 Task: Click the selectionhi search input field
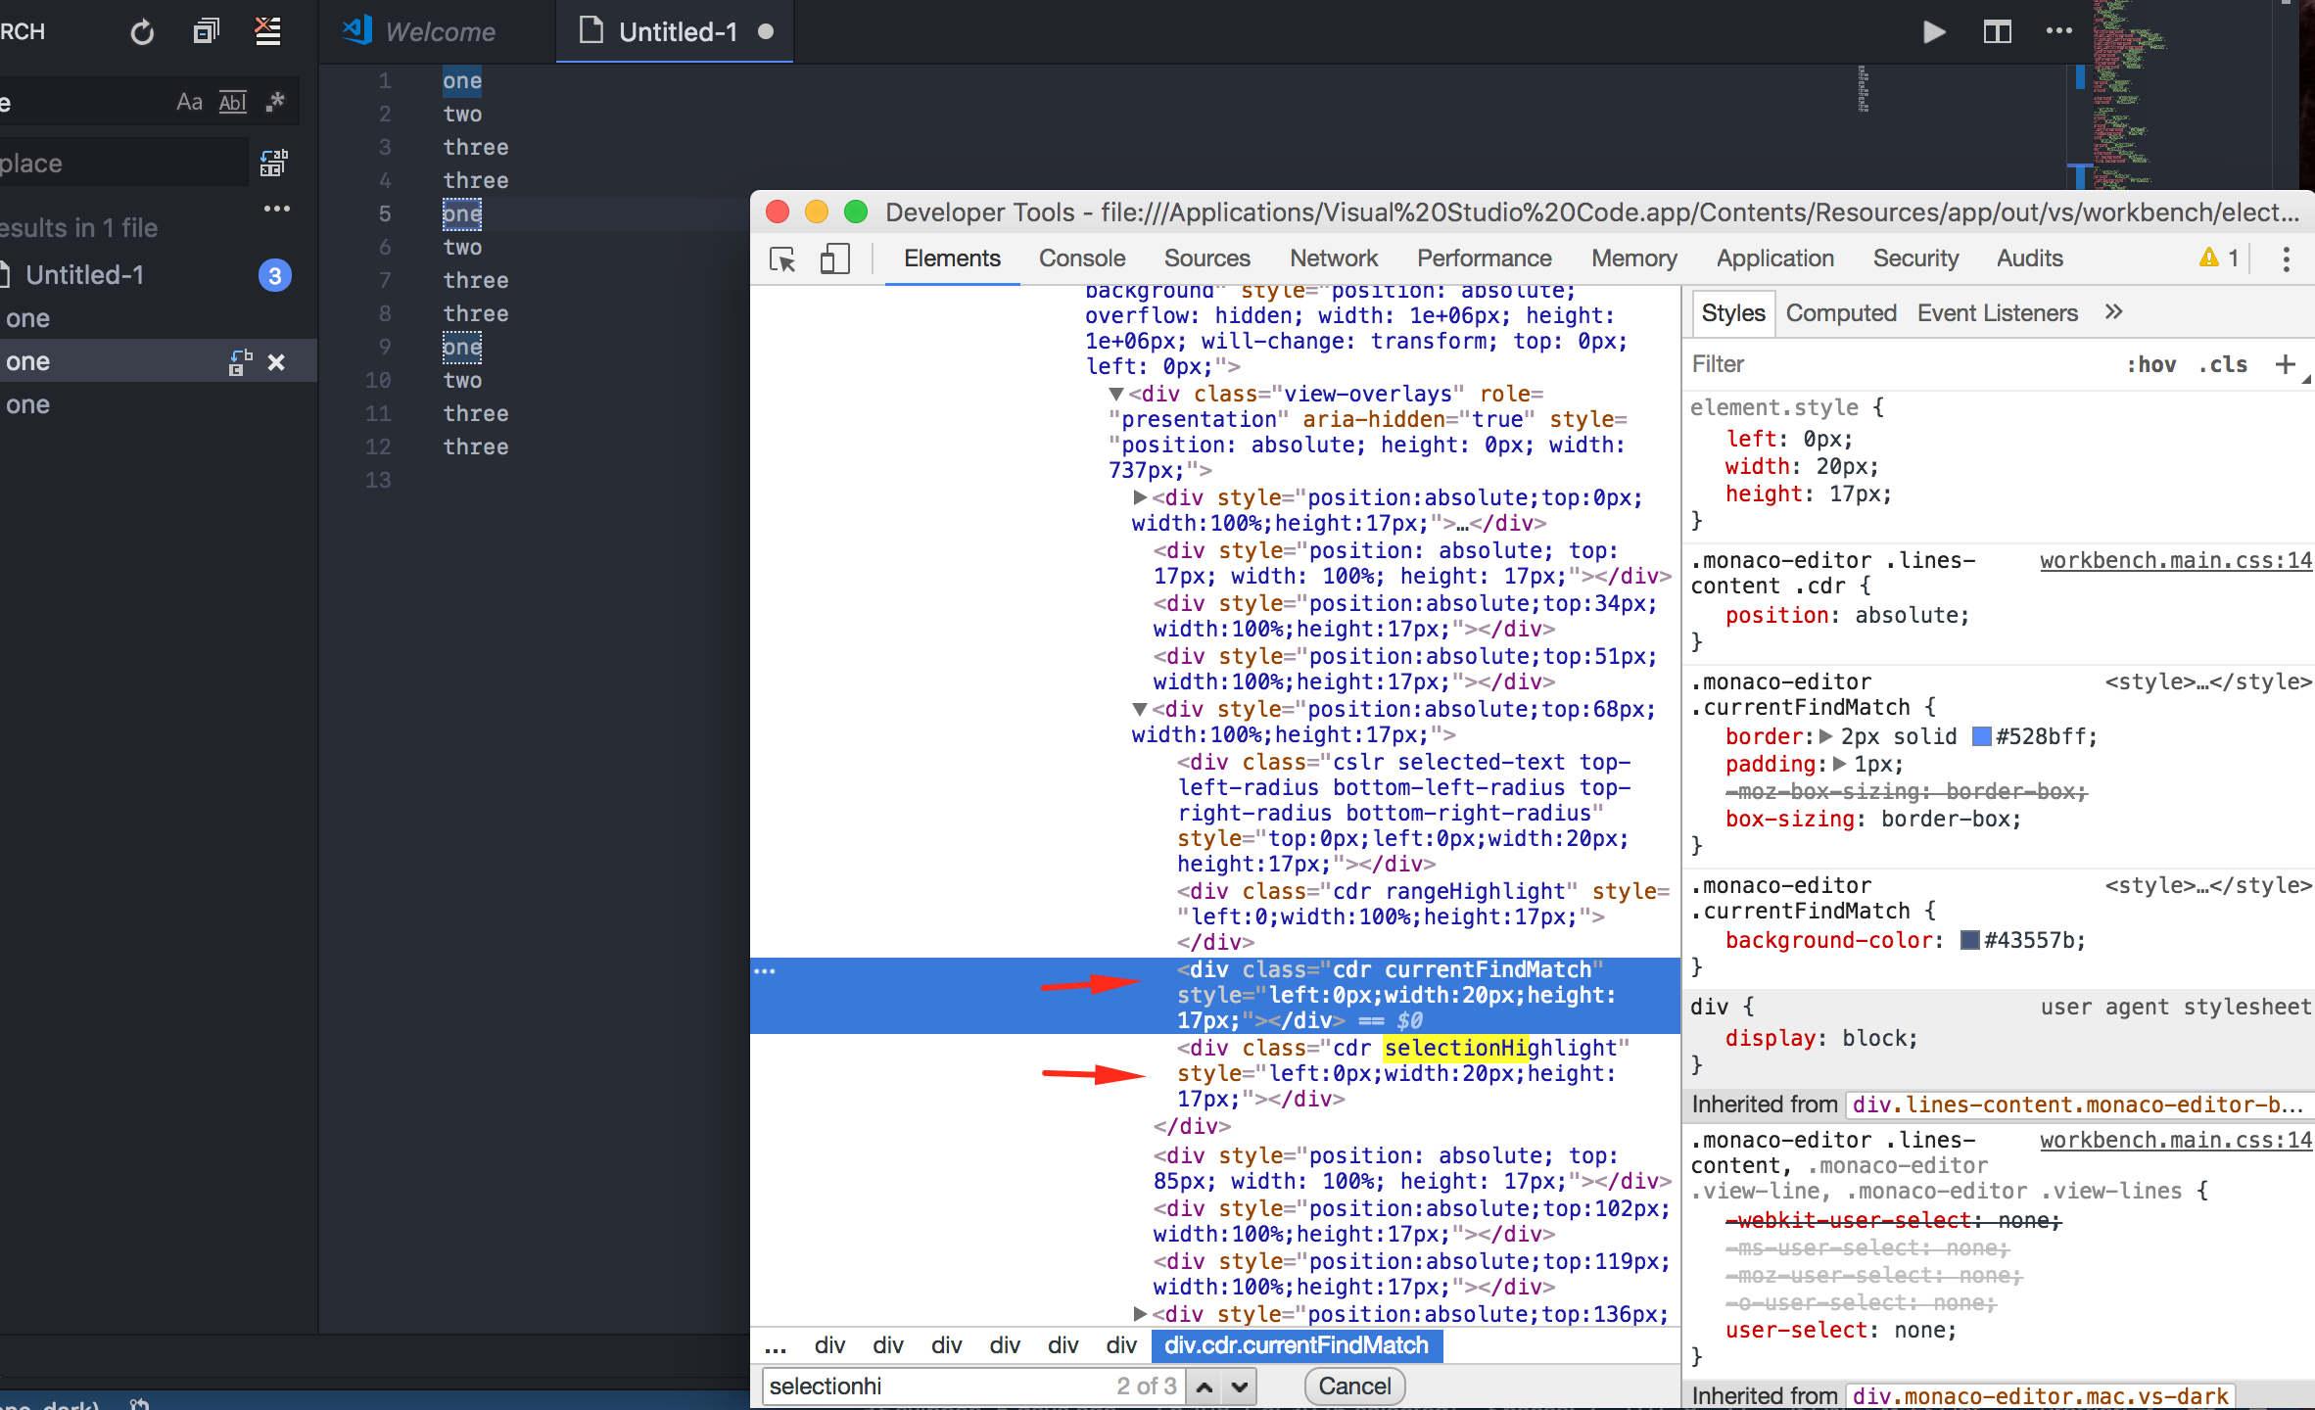coord(930,1386)
